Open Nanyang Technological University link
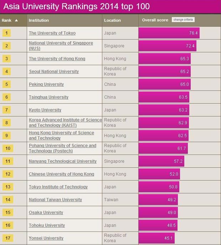This screenshot has height=245, width=221. [x=63, y=161]
